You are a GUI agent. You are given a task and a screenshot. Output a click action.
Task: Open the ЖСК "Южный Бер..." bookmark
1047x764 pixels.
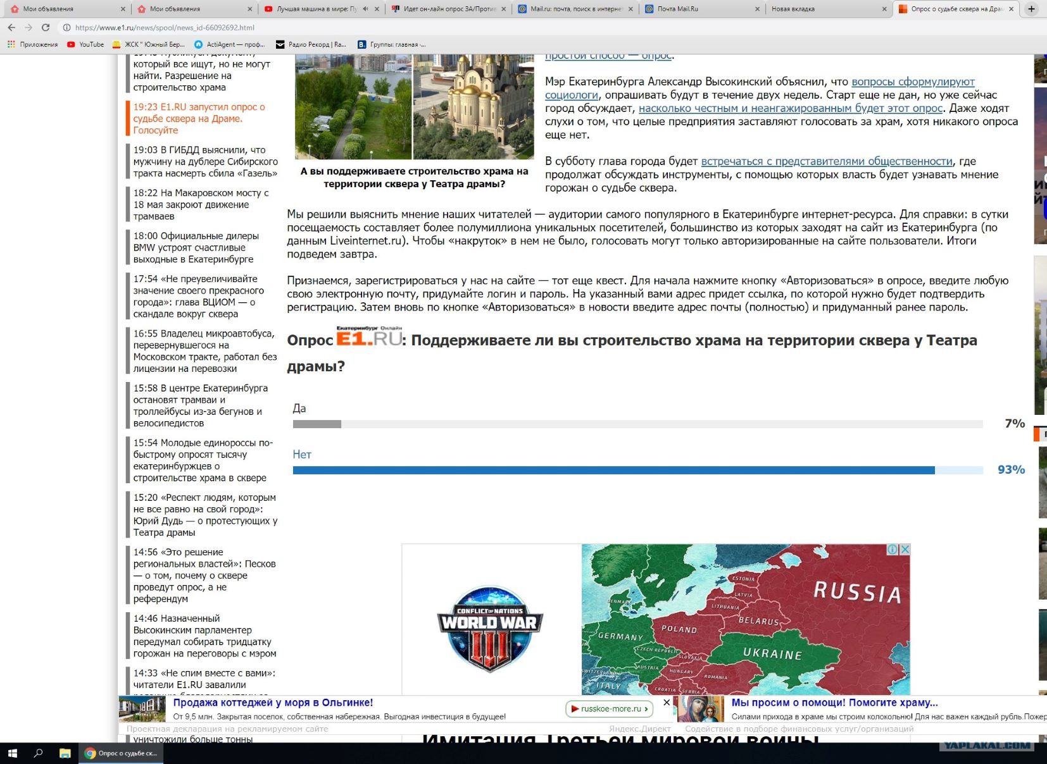coord(148,44)
